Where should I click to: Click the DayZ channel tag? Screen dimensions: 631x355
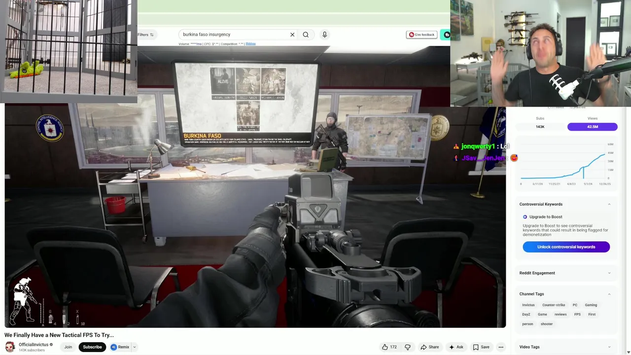click(x=526, y=315)
